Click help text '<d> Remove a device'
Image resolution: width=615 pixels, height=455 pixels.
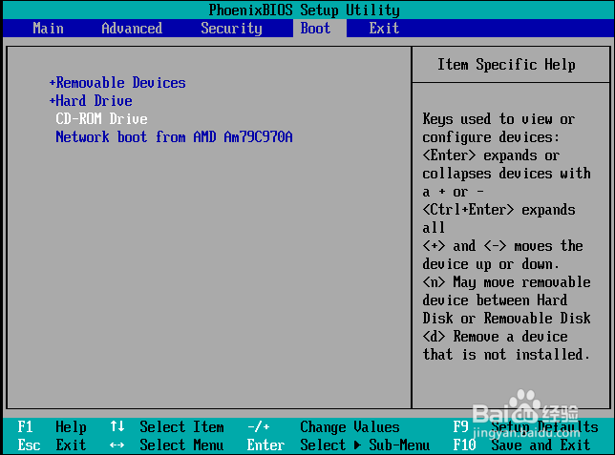coord(495,337)
